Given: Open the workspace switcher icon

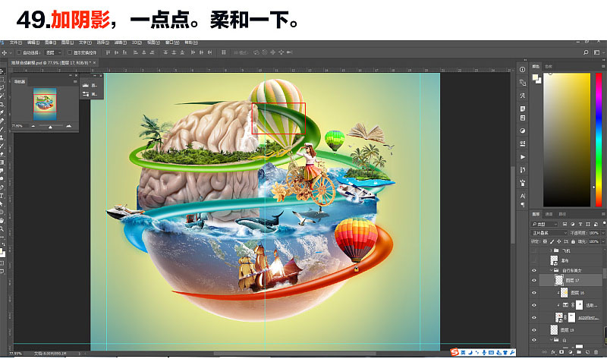Looking at the screenshot, I should pyautogui.click(x=596, y=52).
